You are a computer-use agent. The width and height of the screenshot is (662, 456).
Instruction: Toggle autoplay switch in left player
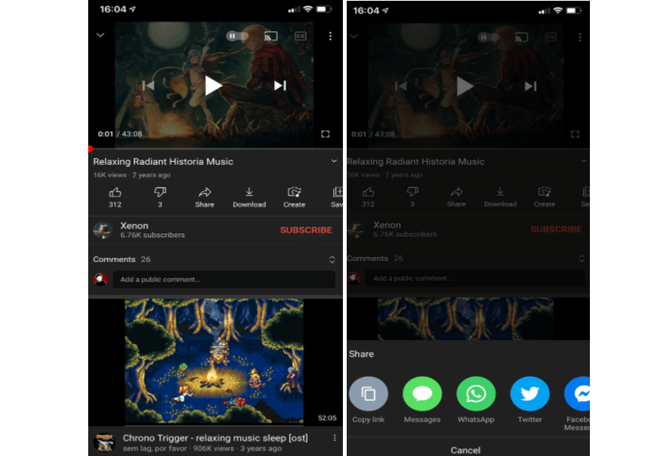point(236,36)
